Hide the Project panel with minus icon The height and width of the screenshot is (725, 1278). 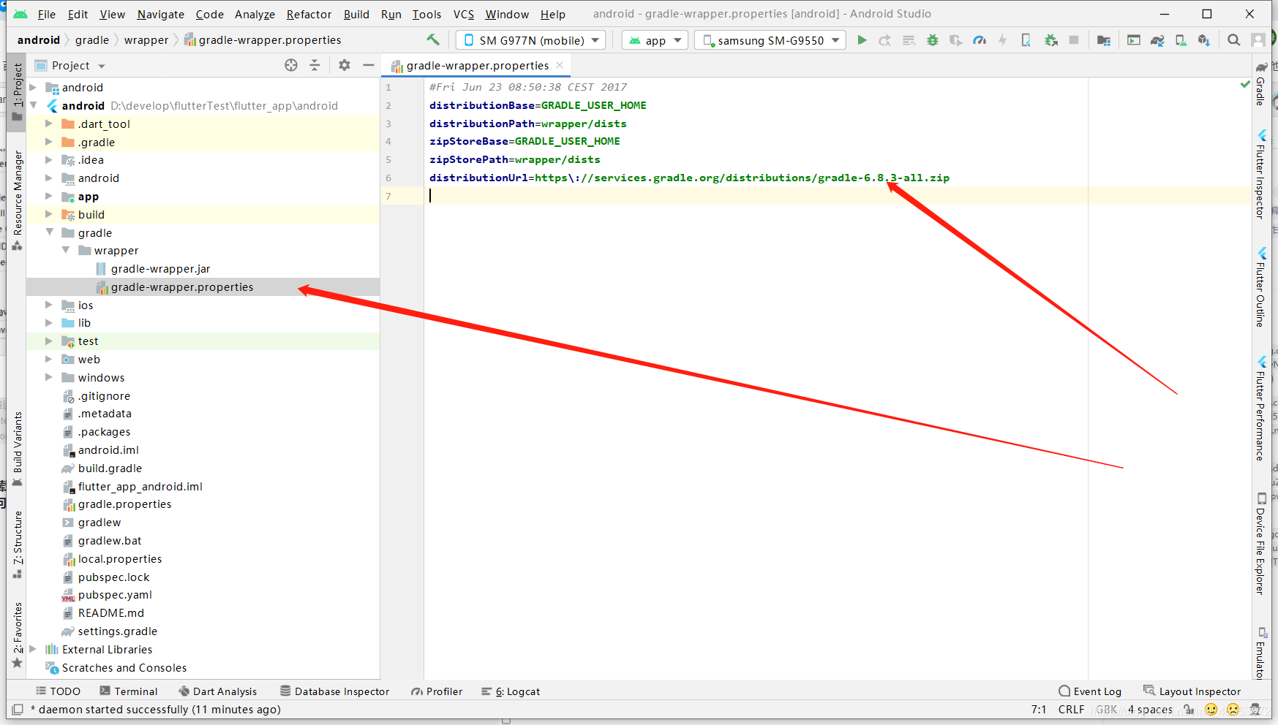click(368, 65)
